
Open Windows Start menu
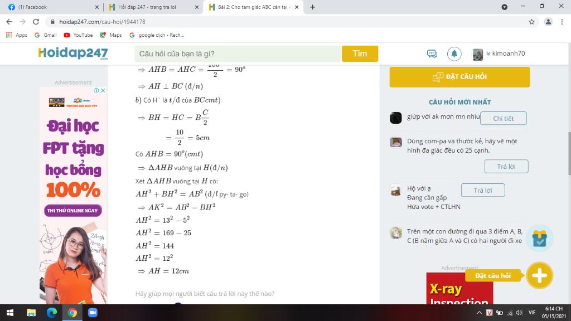pyautogui.click(x=10, y=313)
